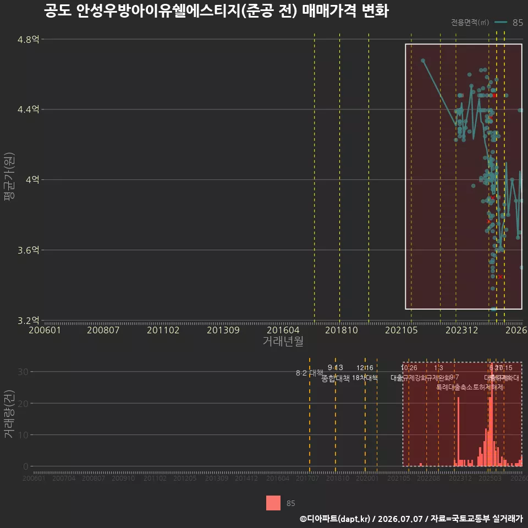
Task: Click the 평균가(원) vertical axis title
Action: (x=9, y=177)
